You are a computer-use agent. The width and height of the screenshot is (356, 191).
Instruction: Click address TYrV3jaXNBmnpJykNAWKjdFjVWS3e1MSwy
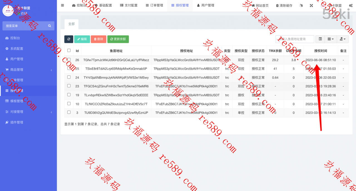[x=116, y=77]
